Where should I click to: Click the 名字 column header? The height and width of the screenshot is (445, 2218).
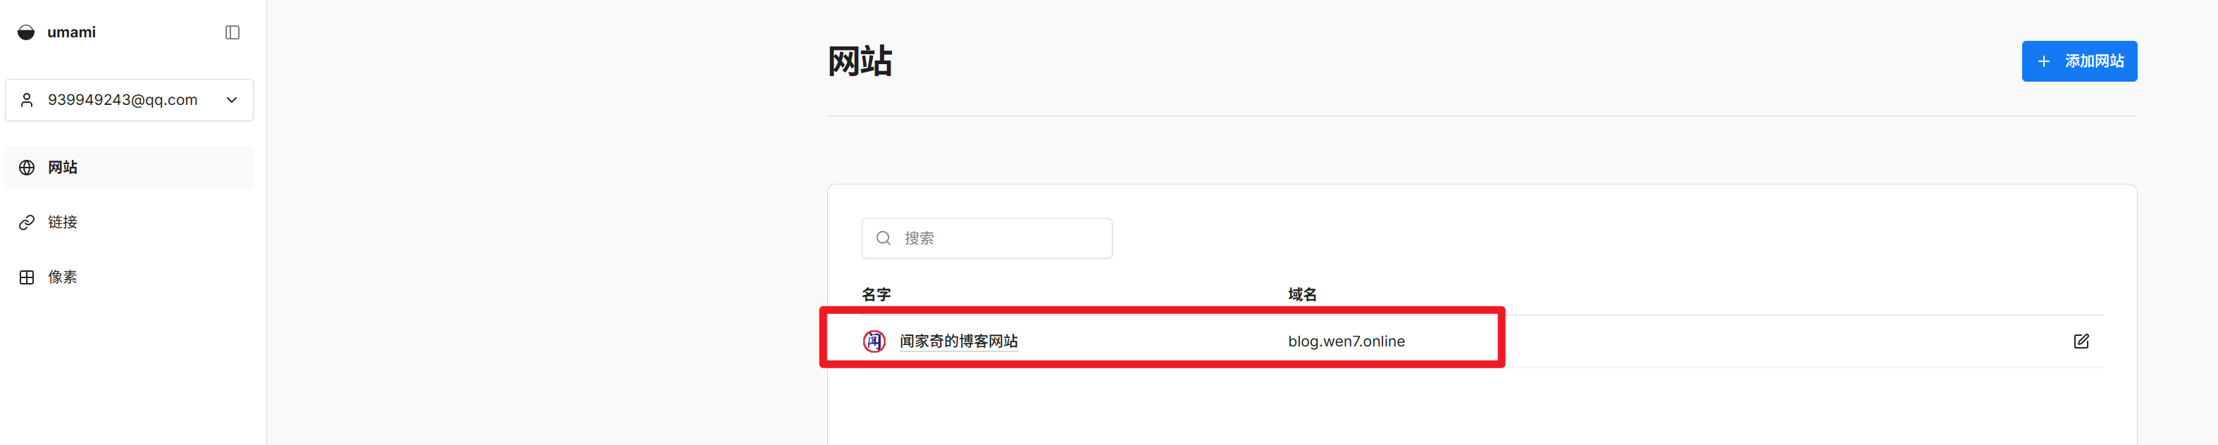(876, 294)
